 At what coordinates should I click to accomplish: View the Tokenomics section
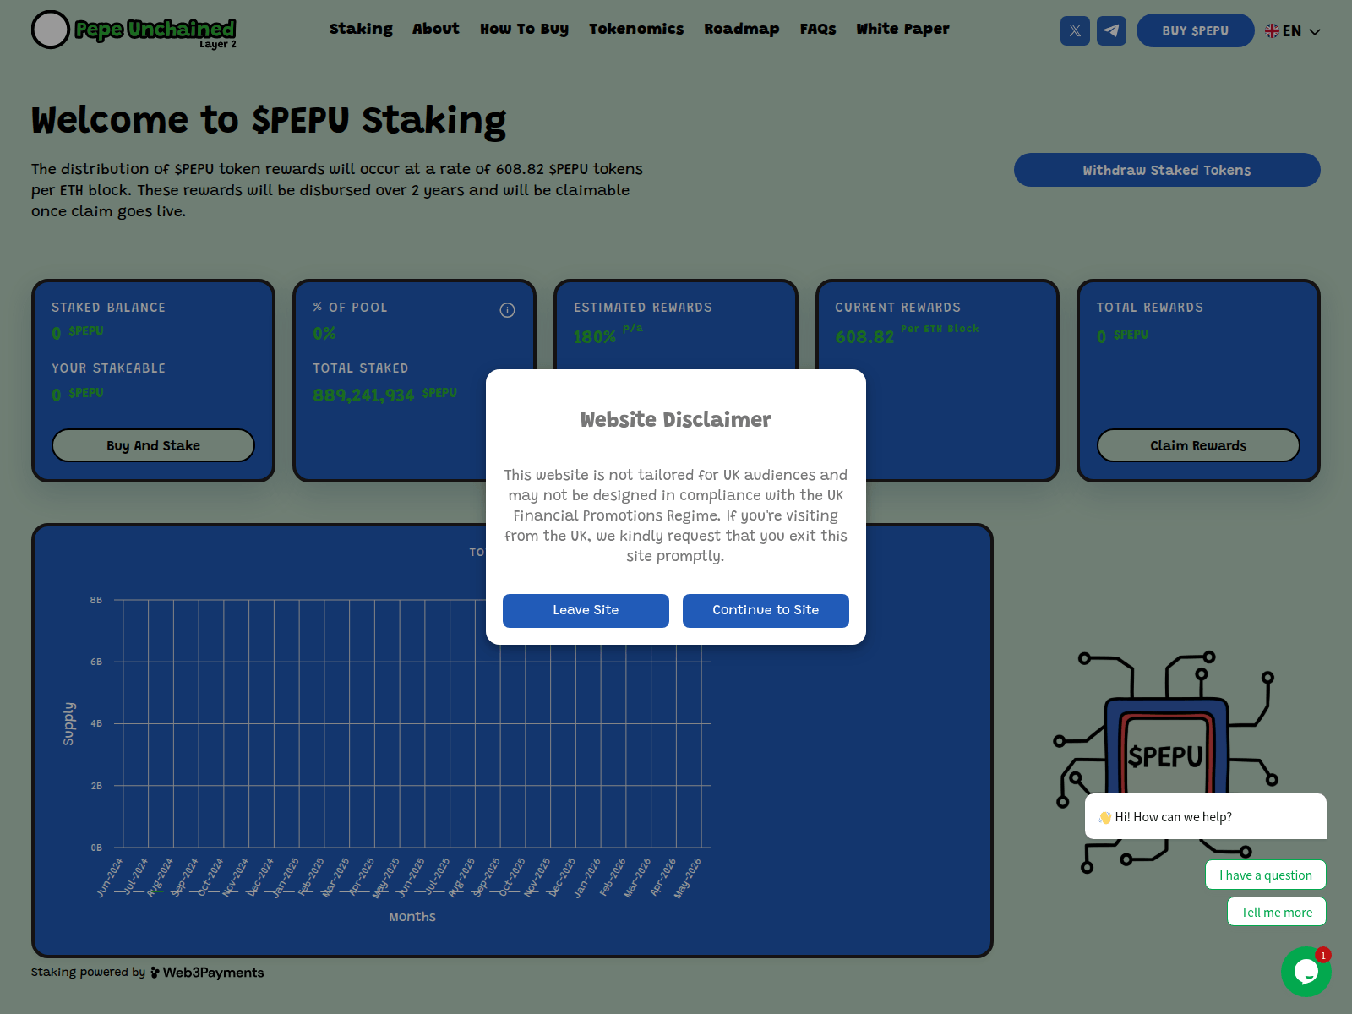636,29
